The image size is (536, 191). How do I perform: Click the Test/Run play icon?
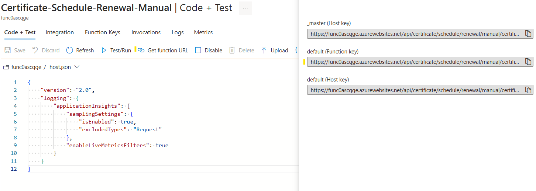tap(104, 50)
